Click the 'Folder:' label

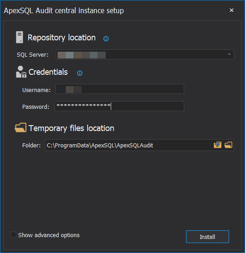click(x=31, y=146)
